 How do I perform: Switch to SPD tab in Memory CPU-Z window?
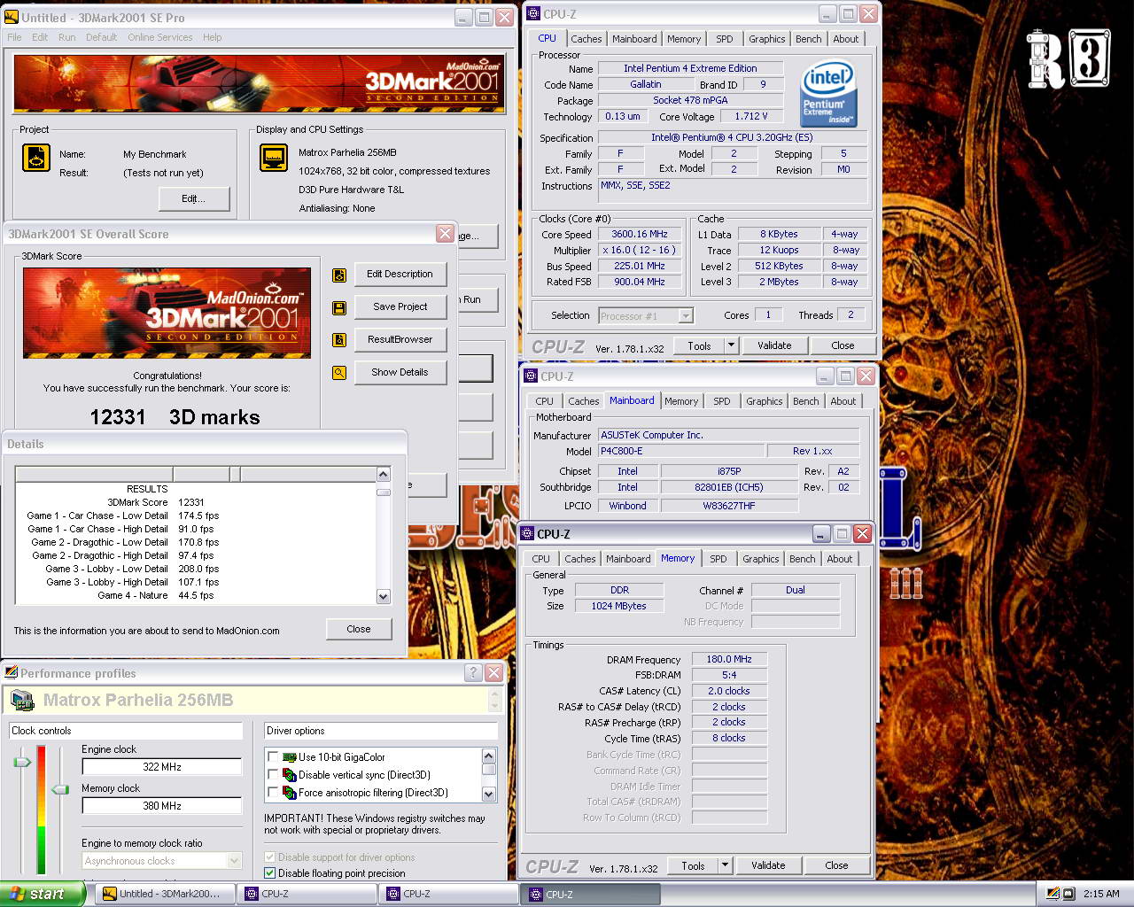[x=718, y=559]
